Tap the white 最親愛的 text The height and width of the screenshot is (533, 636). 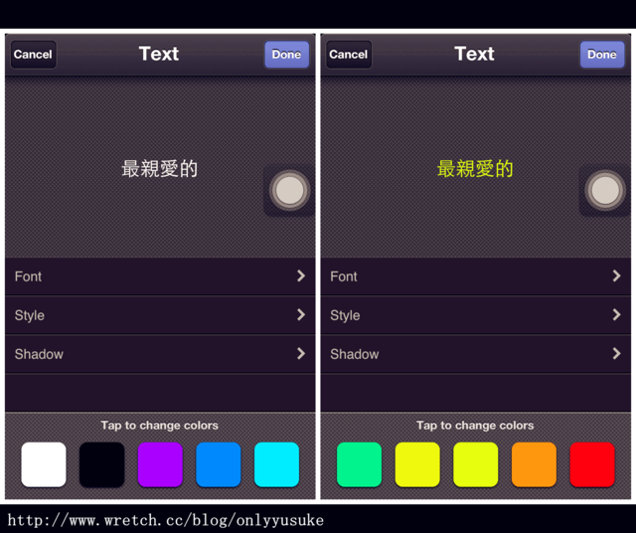(x=159, y=169)
